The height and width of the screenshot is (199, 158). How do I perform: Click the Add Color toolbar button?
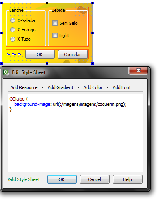click(93, 87)
